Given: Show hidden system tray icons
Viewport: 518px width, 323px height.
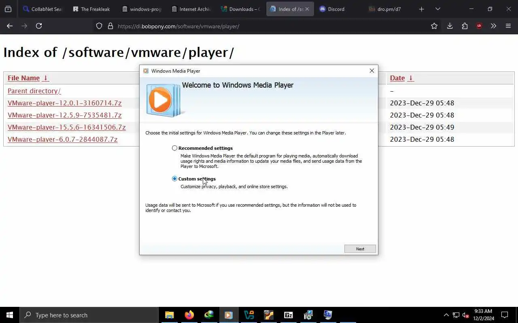Looking at the screenshot, I should coord(446,315).
